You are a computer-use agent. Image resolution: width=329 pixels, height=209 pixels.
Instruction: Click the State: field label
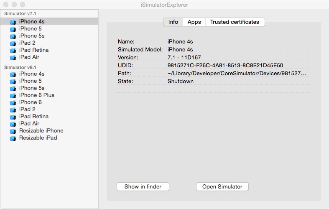[125, 82]
